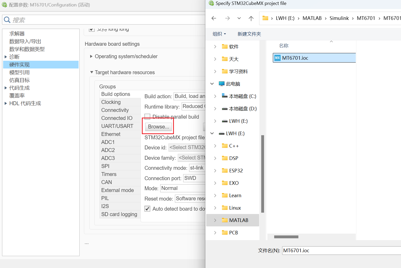
Task: Open the Runtime library dropdown
Action: coord(194,106)
